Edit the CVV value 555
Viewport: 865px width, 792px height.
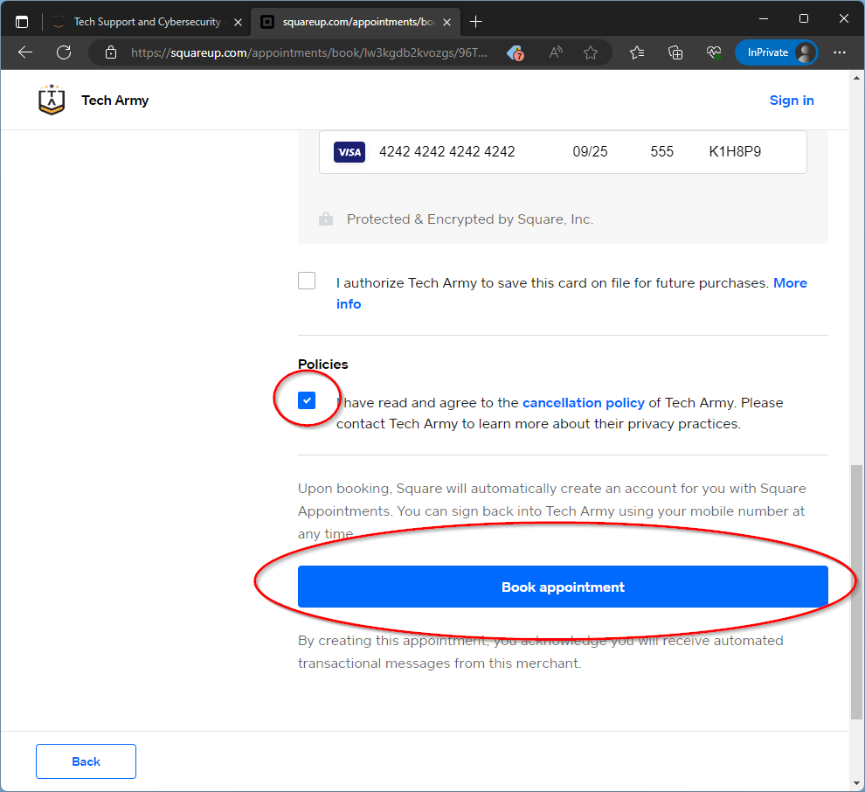tap(661, 152)
